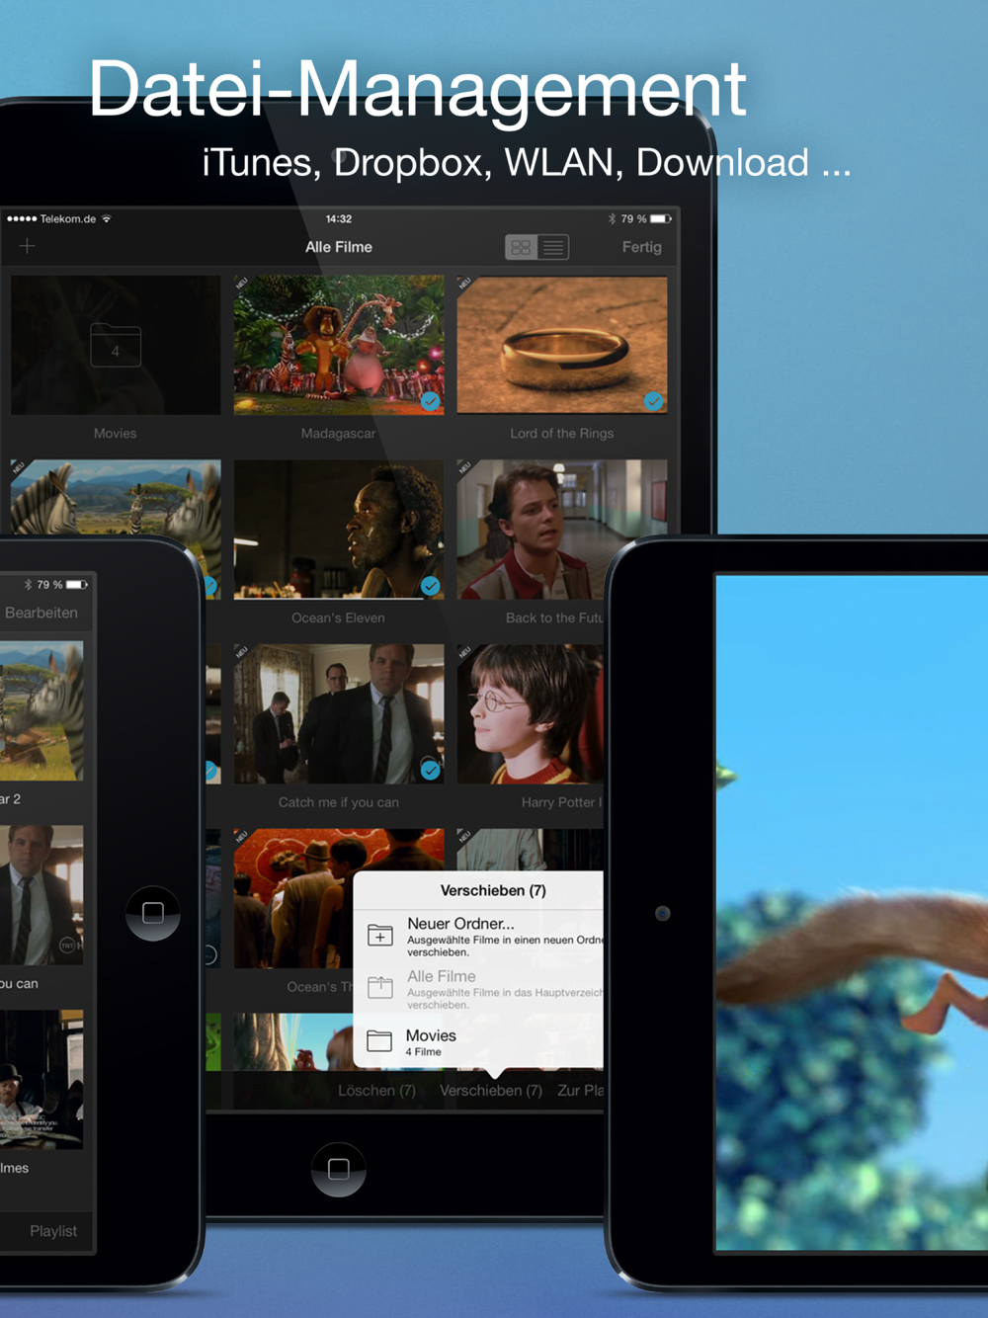The image size is (988, 1318).
Task: Switch to grid view layout
Action: click(x=521, y=247)
